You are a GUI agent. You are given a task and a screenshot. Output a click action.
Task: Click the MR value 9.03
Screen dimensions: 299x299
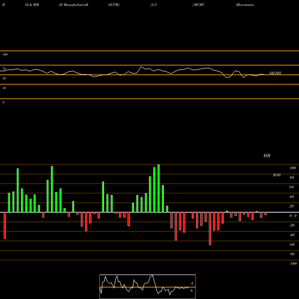coord(277,175)
